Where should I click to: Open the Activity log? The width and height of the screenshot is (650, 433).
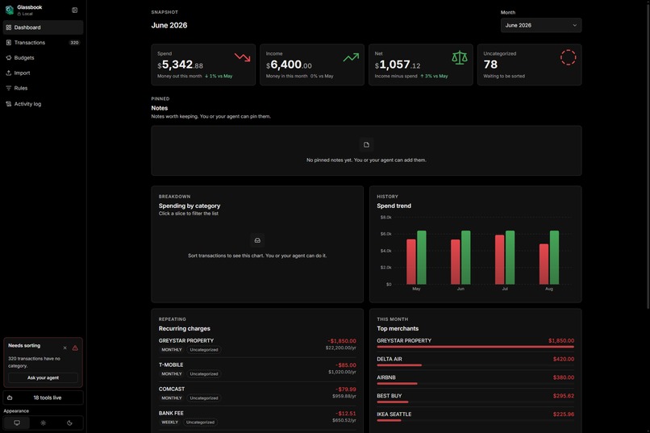pos(43,104)
